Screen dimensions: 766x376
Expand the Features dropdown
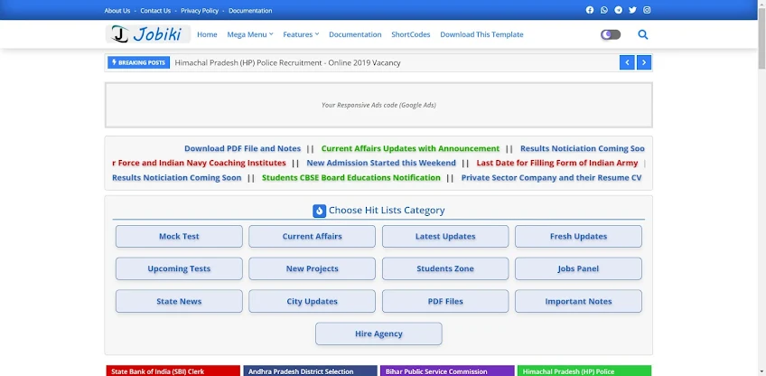[301, 34]
